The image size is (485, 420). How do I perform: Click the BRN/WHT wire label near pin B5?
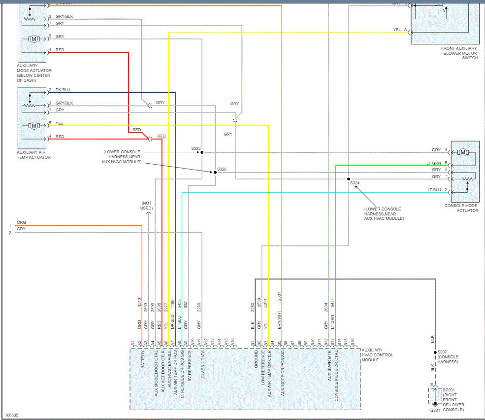[279, 320]
